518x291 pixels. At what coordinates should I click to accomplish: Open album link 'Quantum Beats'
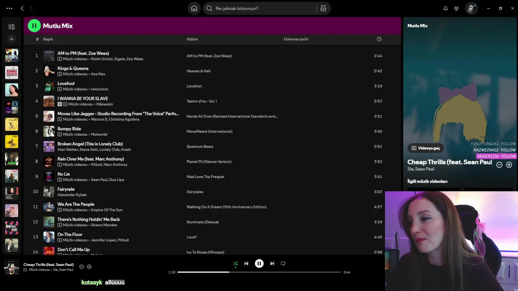pyautogui.click(x=200, y=146)
